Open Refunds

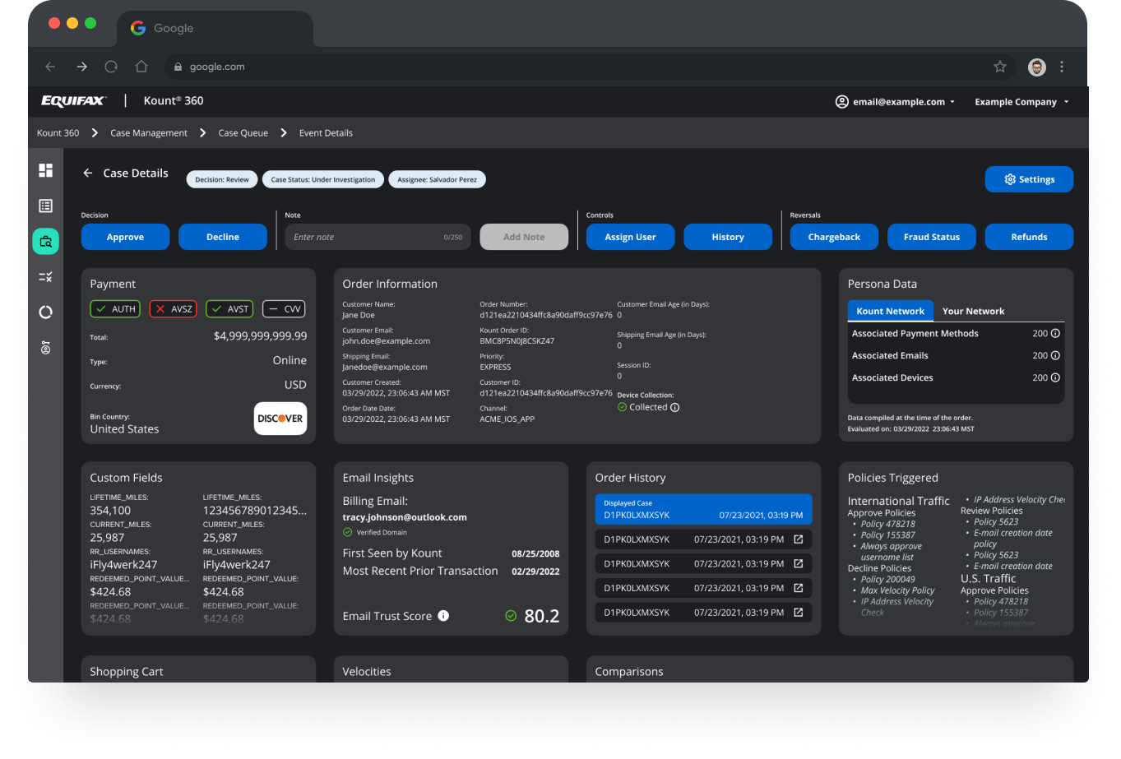point(1029,237)
